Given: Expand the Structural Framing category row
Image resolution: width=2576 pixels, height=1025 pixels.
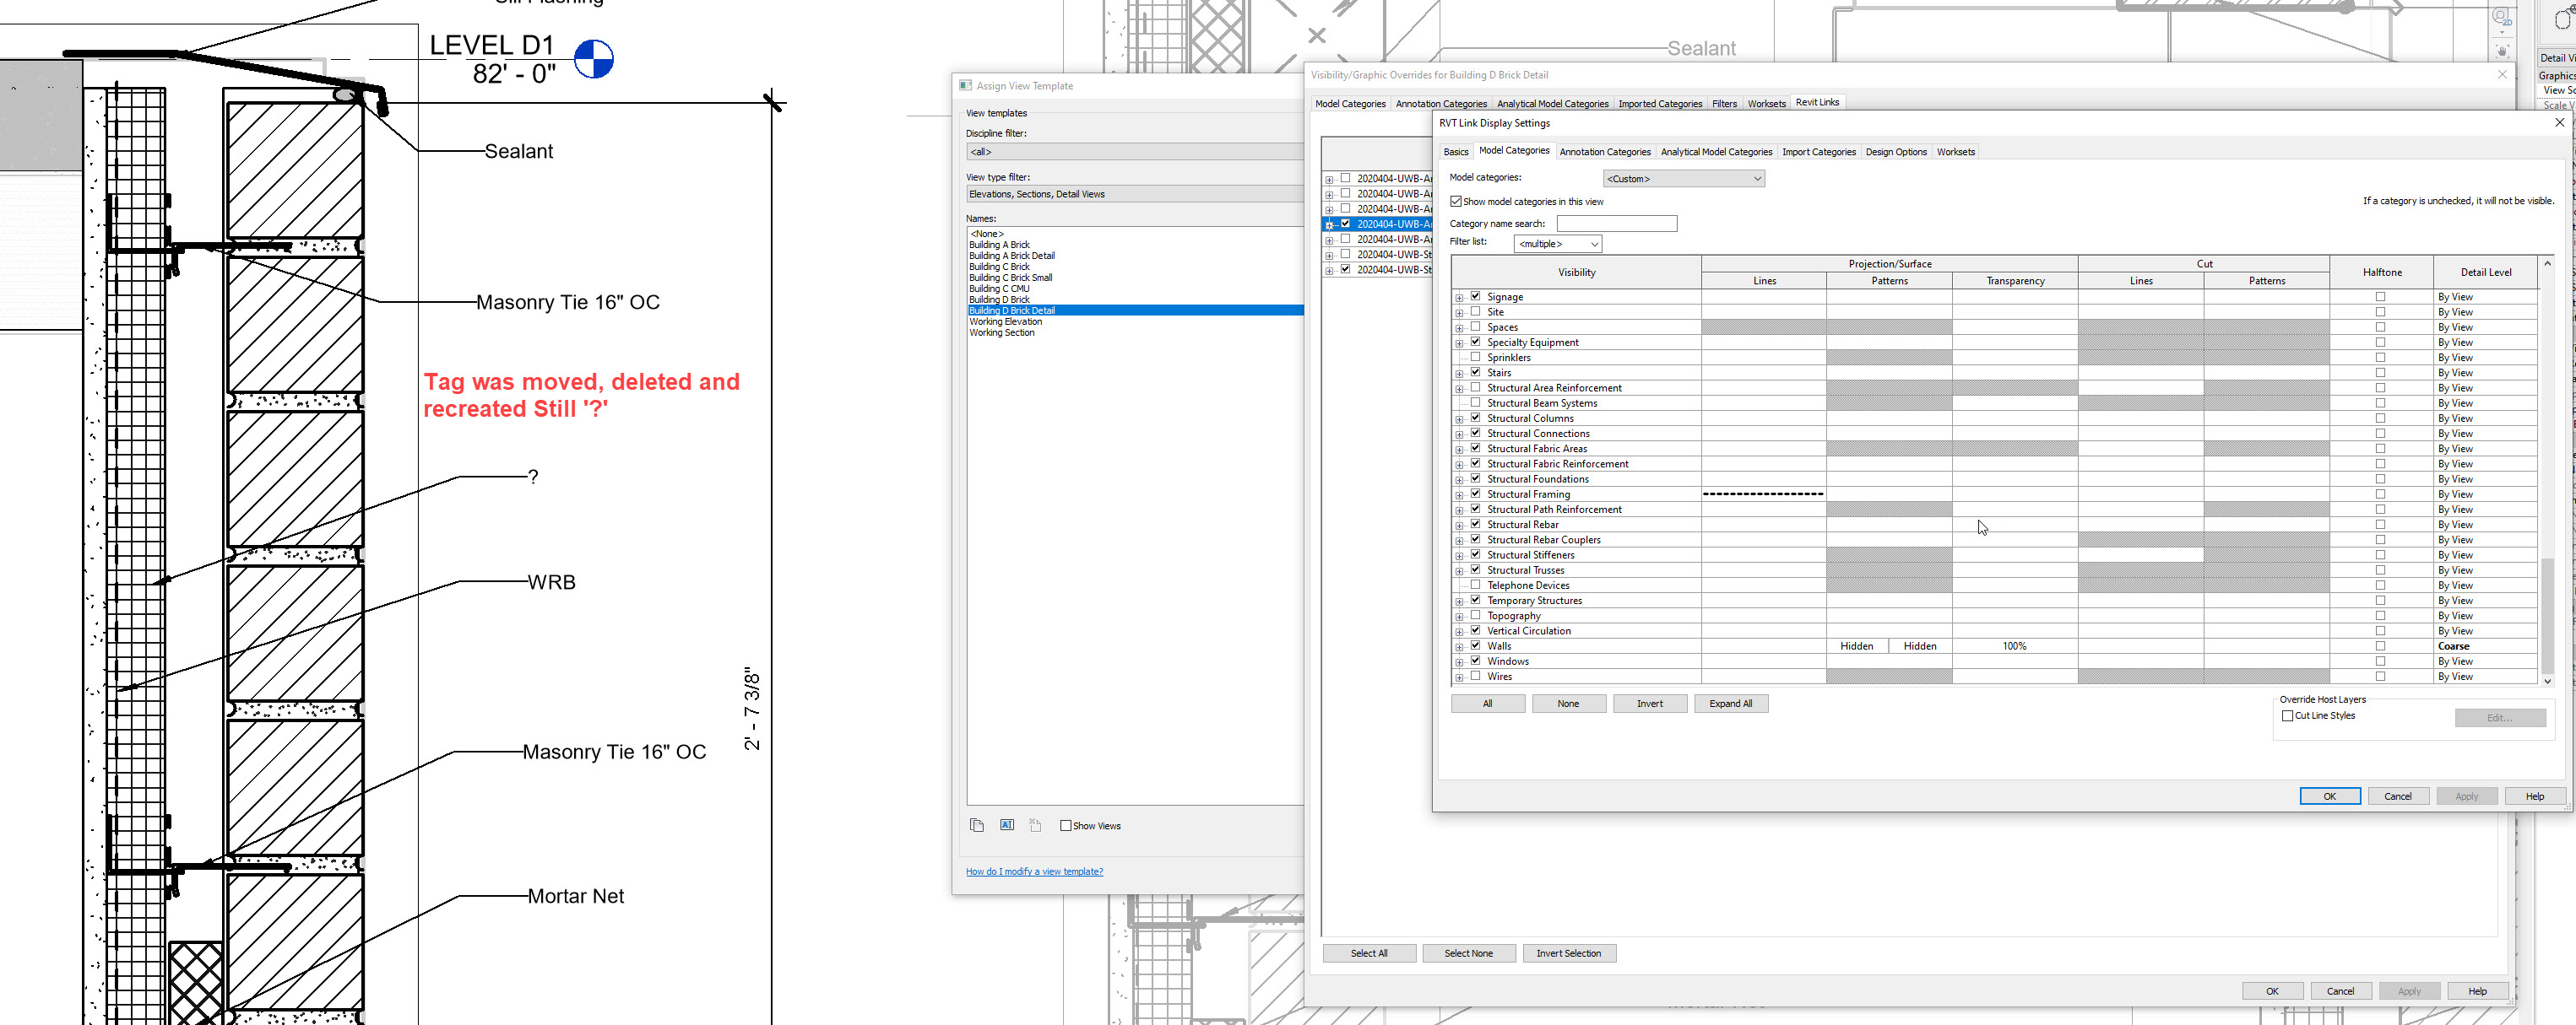Looking at the screenshot, I should pos(1459,495).
